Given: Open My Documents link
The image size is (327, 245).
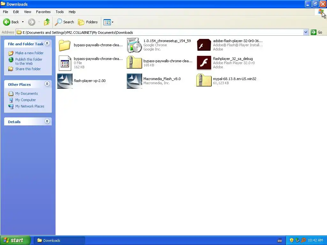Looking at the screenshot, I should 27,93.
